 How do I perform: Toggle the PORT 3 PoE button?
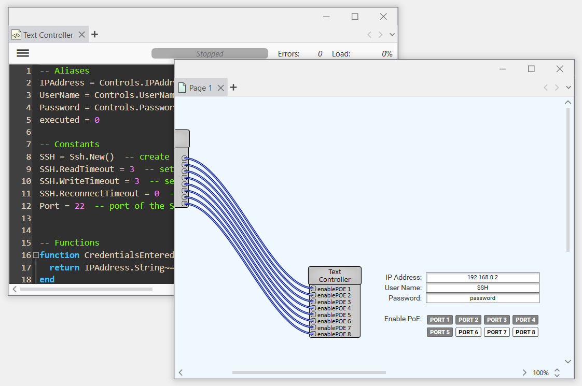[497, 320]
